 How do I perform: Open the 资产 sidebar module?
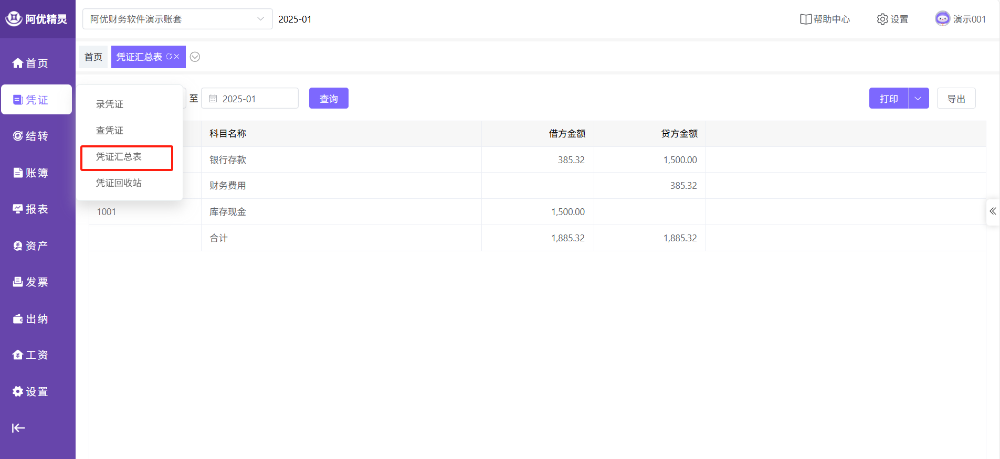(31, 245)
